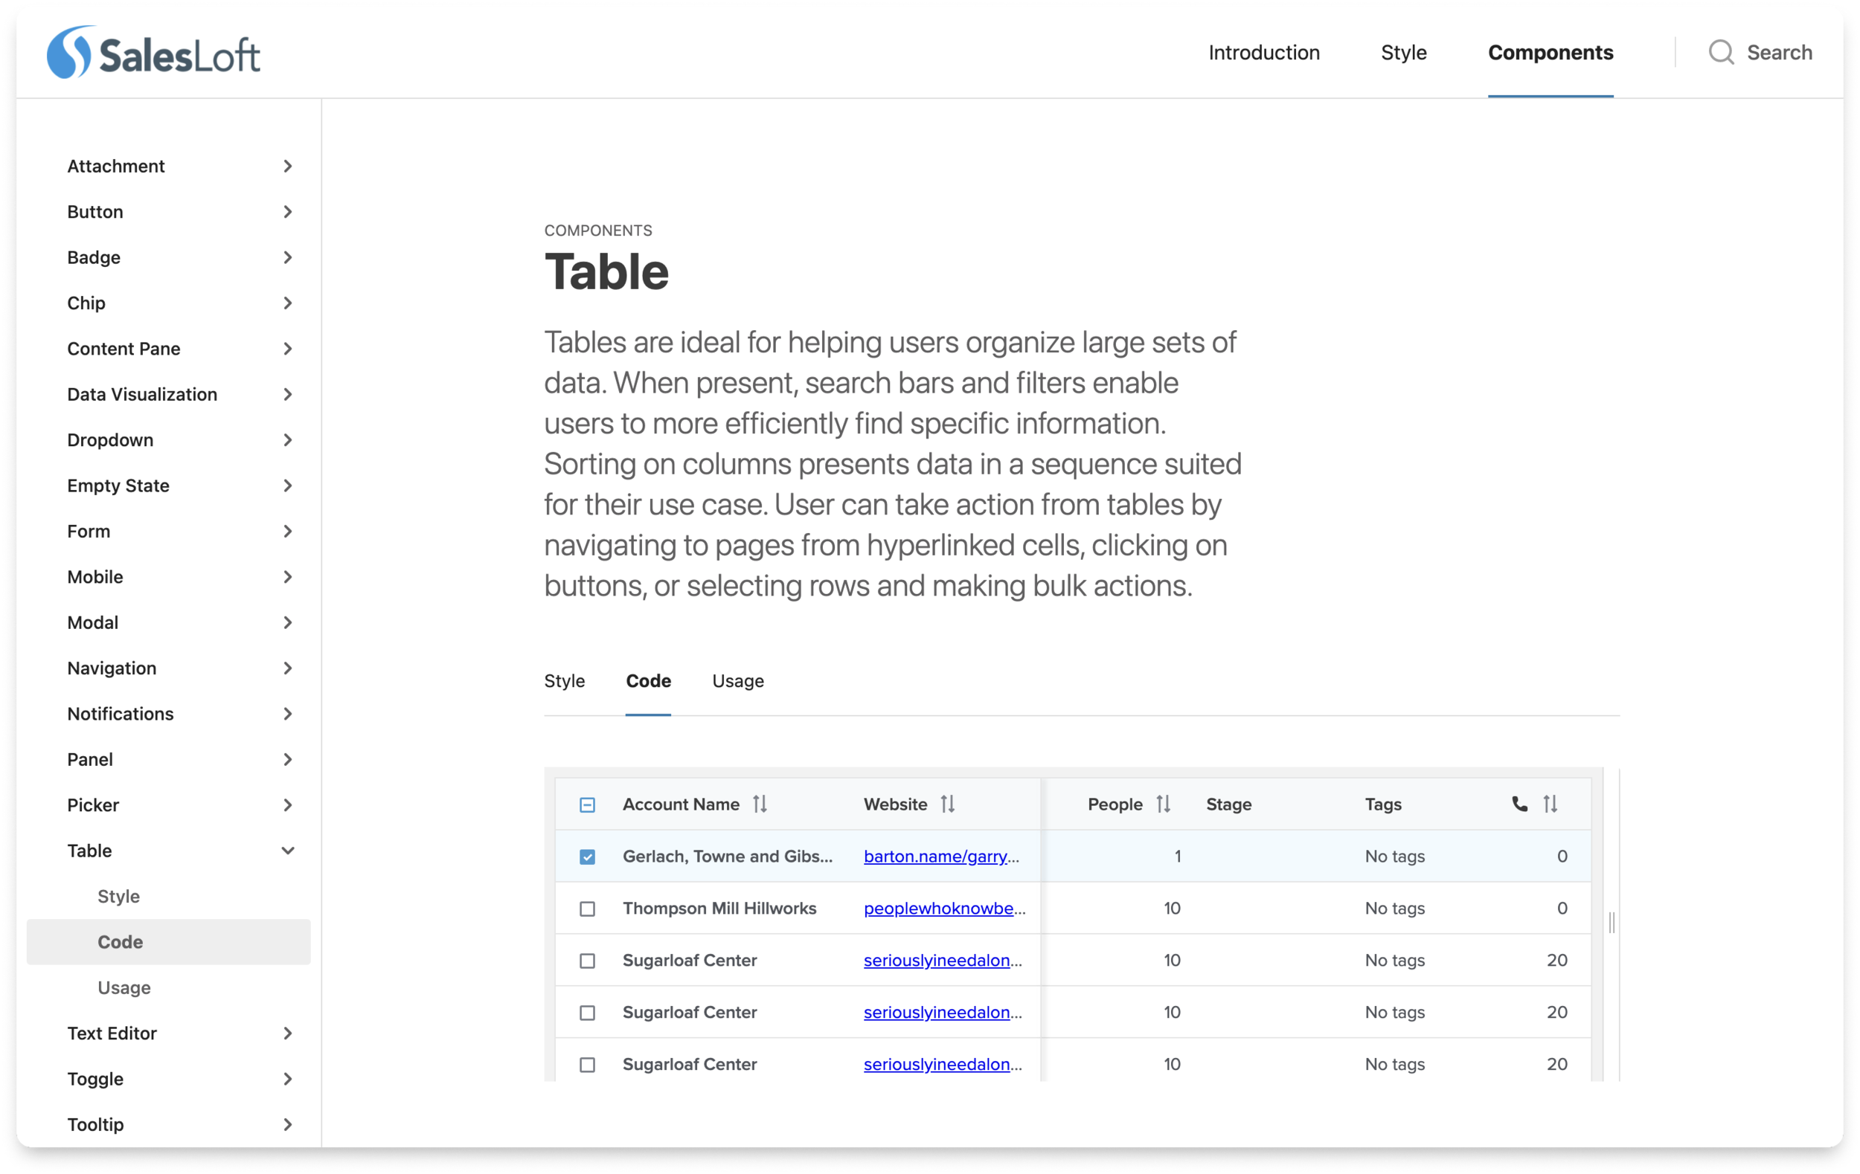This screenshot has width=1860, height=1174.
Task: Toggle the header select-all checkbox
Action: pos(587,805)
